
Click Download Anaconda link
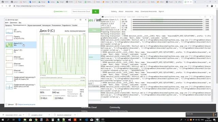pyautogui.click(x=149, y=12)
